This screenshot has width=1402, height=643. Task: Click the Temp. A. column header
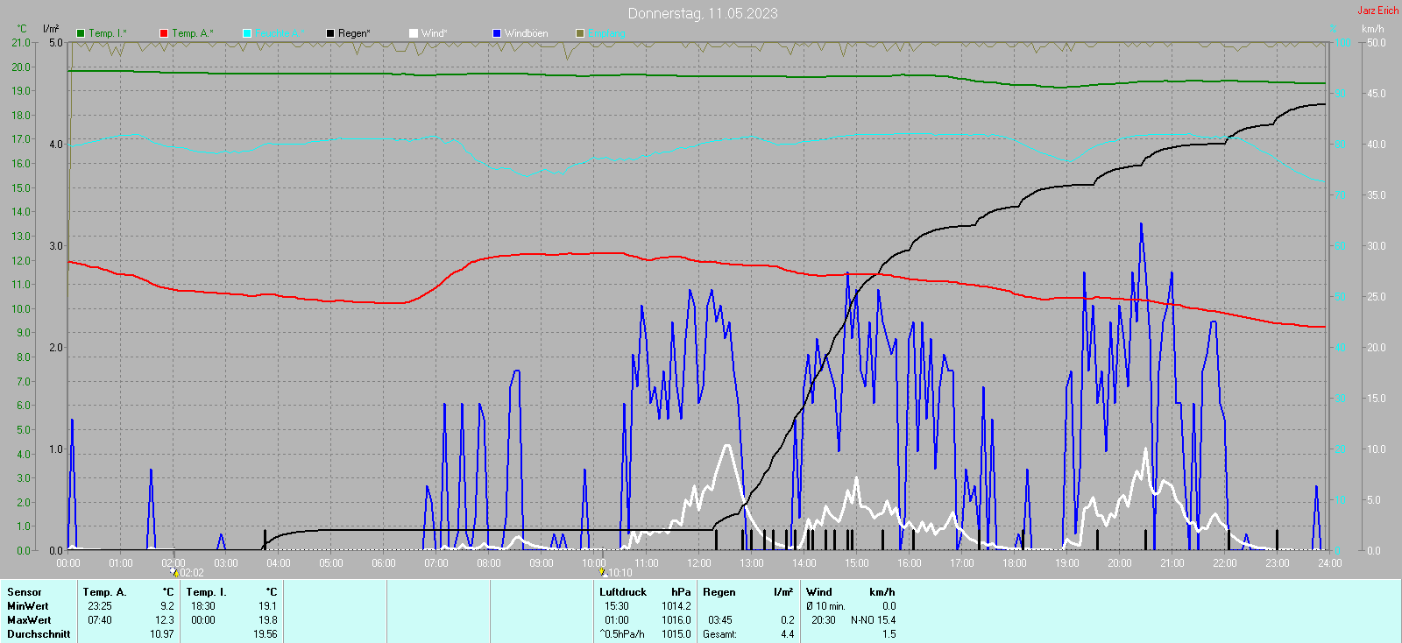coord(104,592)
